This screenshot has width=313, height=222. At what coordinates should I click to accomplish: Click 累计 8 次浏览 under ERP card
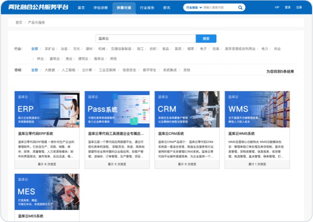pyautogui.click(x=47, y=164)
